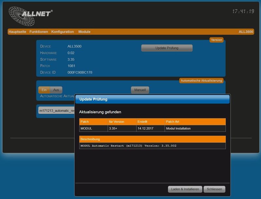Click the Modul Installation cell
Viewport: 261px width, 199px height.
point(195,128)
